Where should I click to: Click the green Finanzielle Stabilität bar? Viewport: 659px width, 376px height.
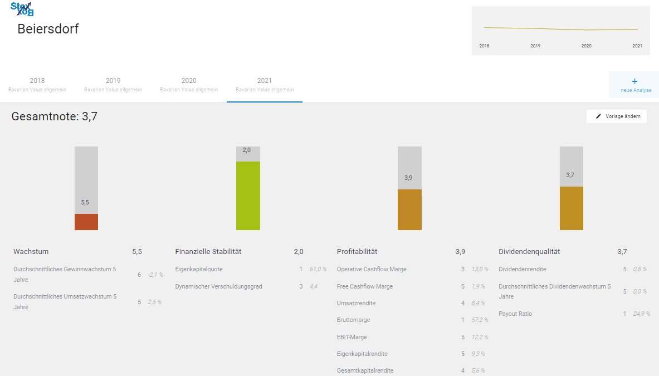[x=248, y=196]
